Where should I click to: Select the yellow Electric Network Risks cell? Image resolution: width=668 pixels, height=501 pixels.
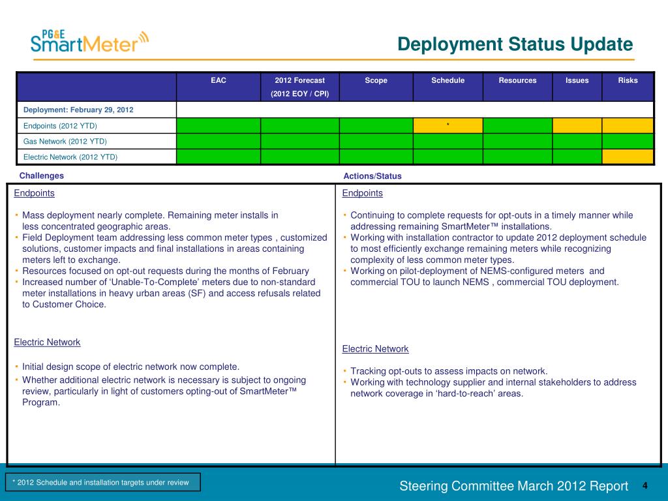tap(628, 157)
